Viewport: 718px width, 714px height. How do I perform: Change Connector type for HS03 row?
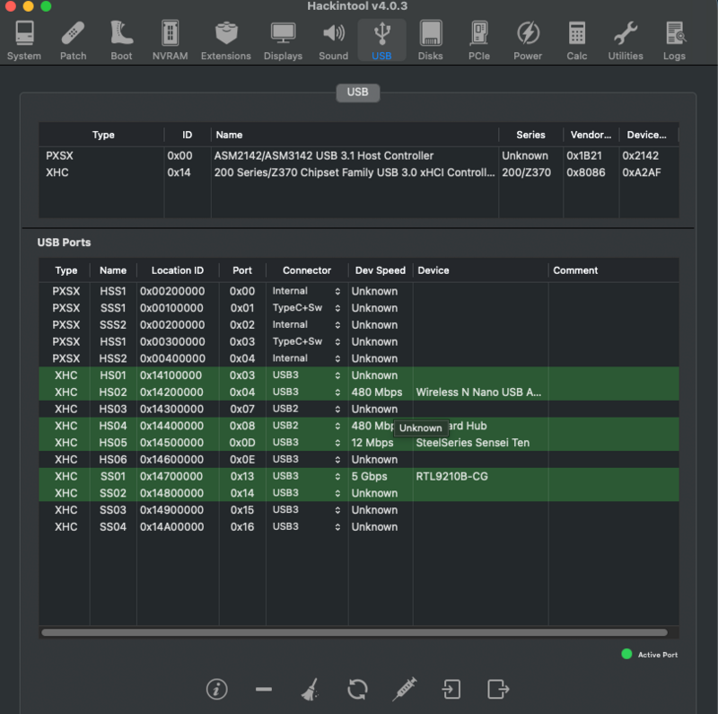click(307, 409)
